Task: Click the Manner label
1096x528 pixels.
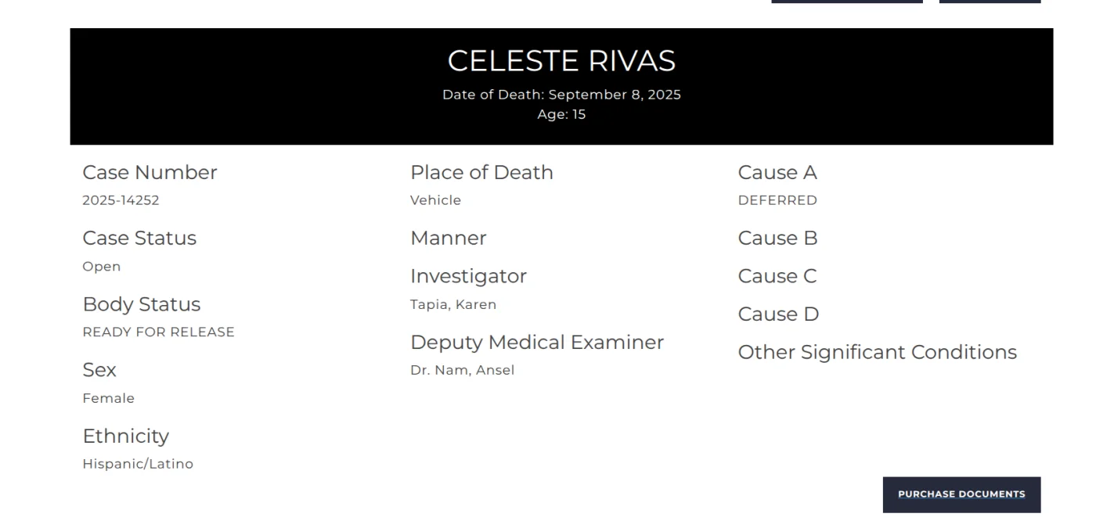Action: pos(448,238)
